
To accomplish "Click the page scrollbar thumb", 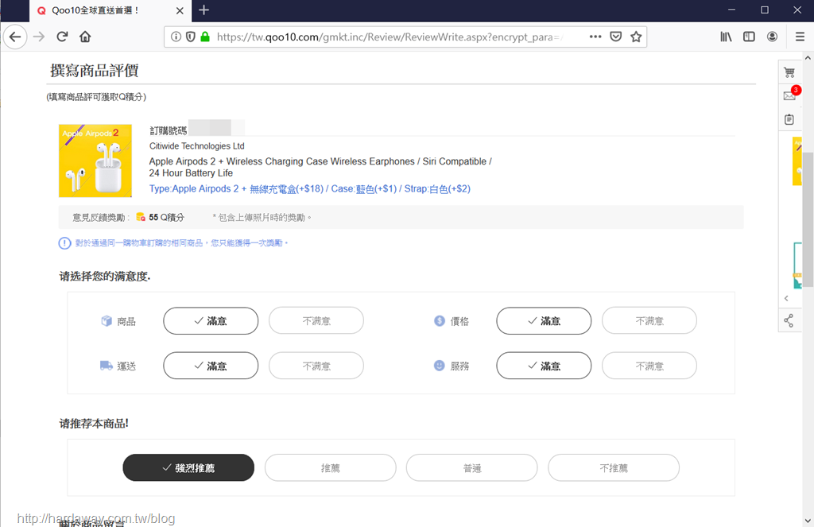I will click(808, 218).
